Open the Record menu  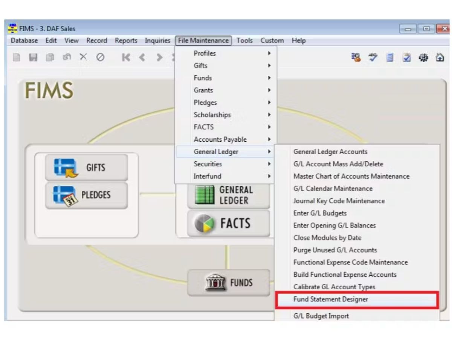click(96, 40)
